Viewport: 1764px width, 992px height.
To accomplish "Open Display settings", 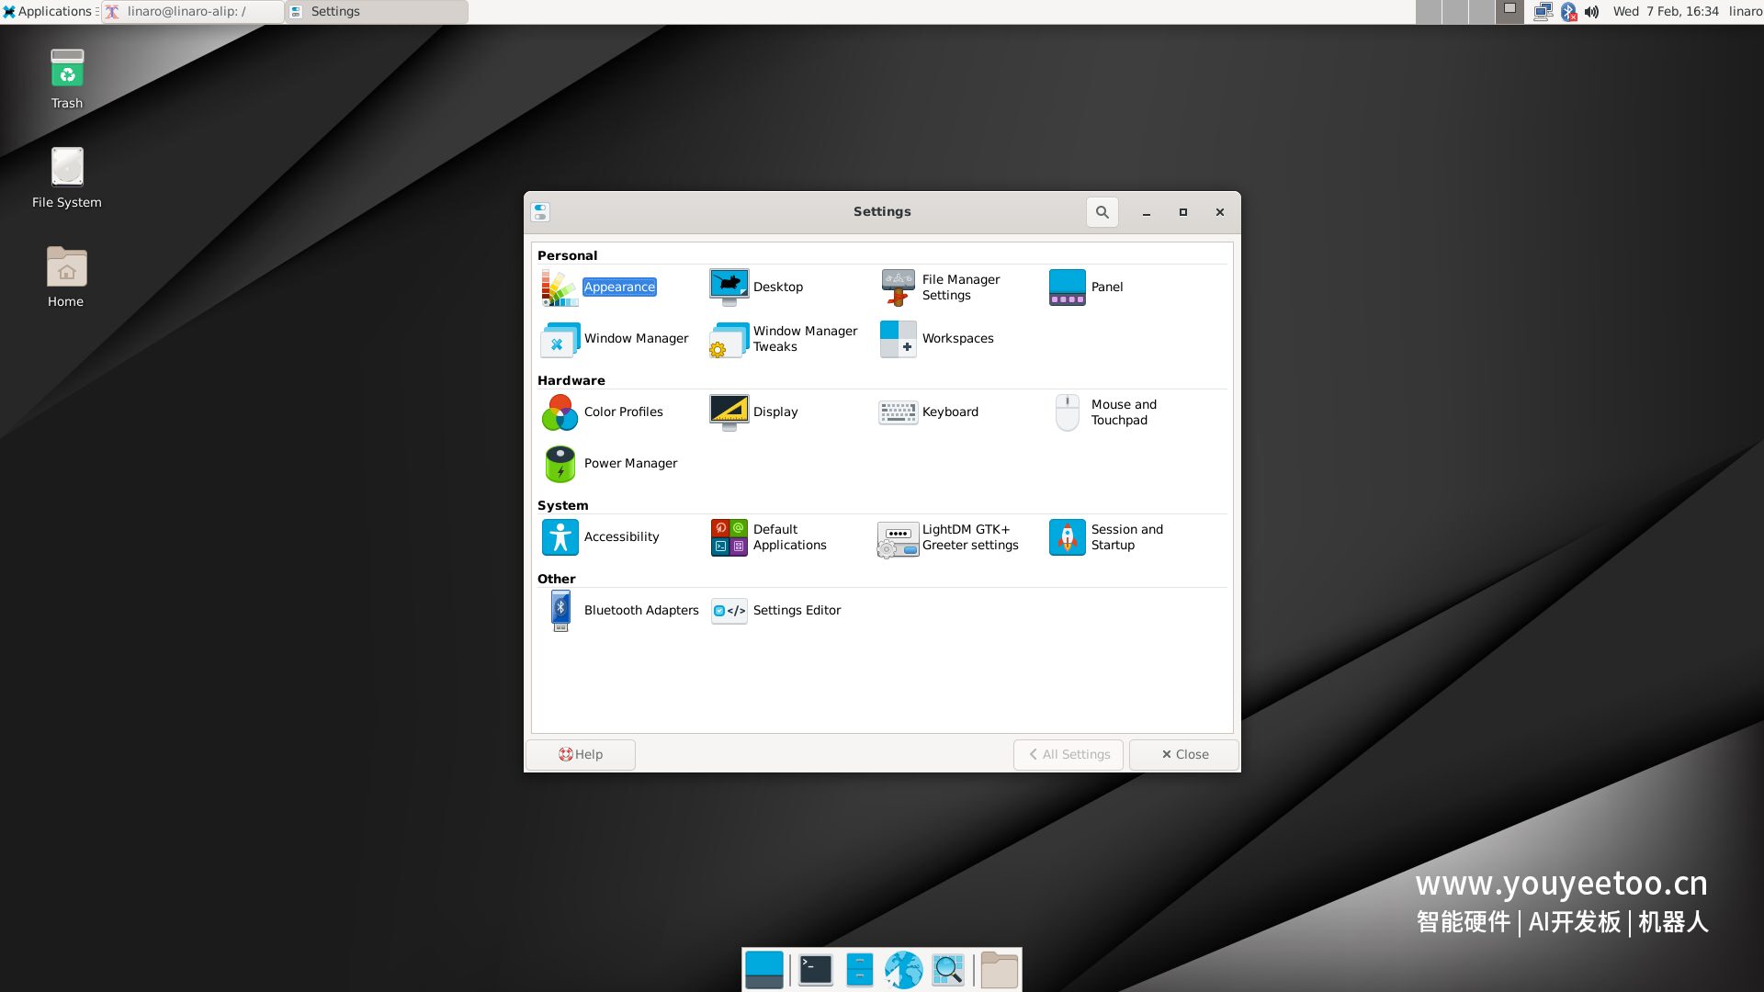I will [x=775, y=412].
